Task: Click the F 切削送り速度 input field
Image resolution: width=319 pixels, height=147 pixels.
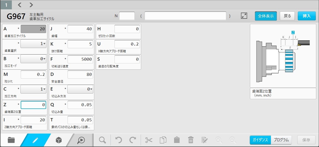Action: coord(80,59)
